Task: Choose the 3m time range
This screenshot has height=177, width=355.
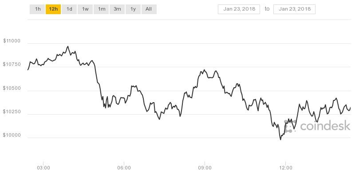Action: pos(117,9)
